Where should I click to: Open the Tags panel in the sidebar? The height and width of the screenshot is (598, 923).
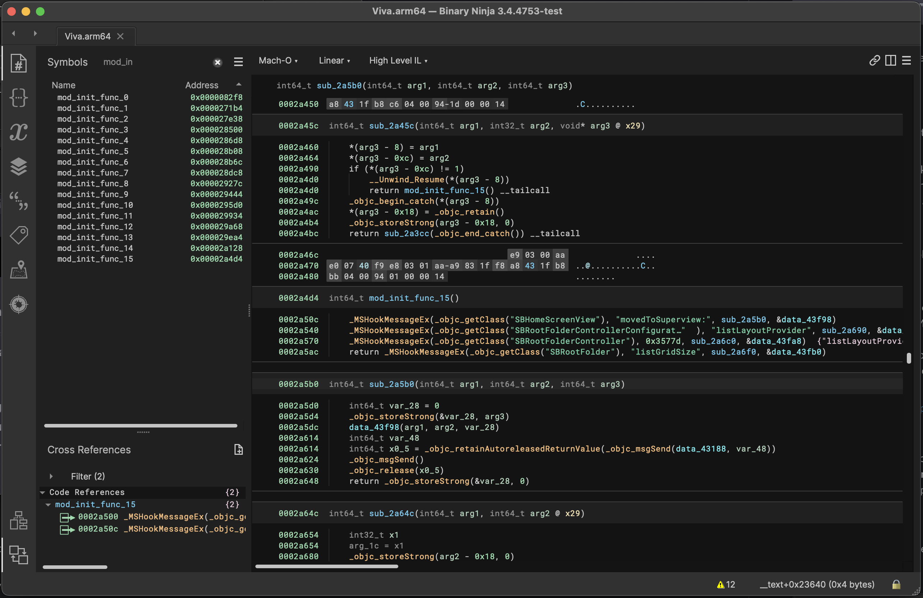(18, 234)
